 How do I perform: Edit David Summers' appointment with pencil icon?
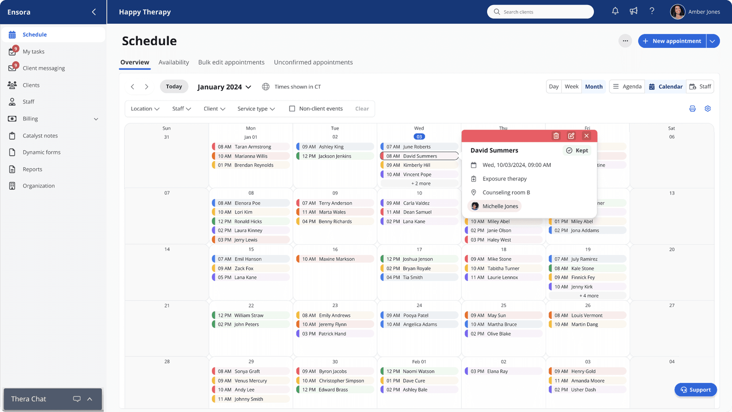pos(571,136)
